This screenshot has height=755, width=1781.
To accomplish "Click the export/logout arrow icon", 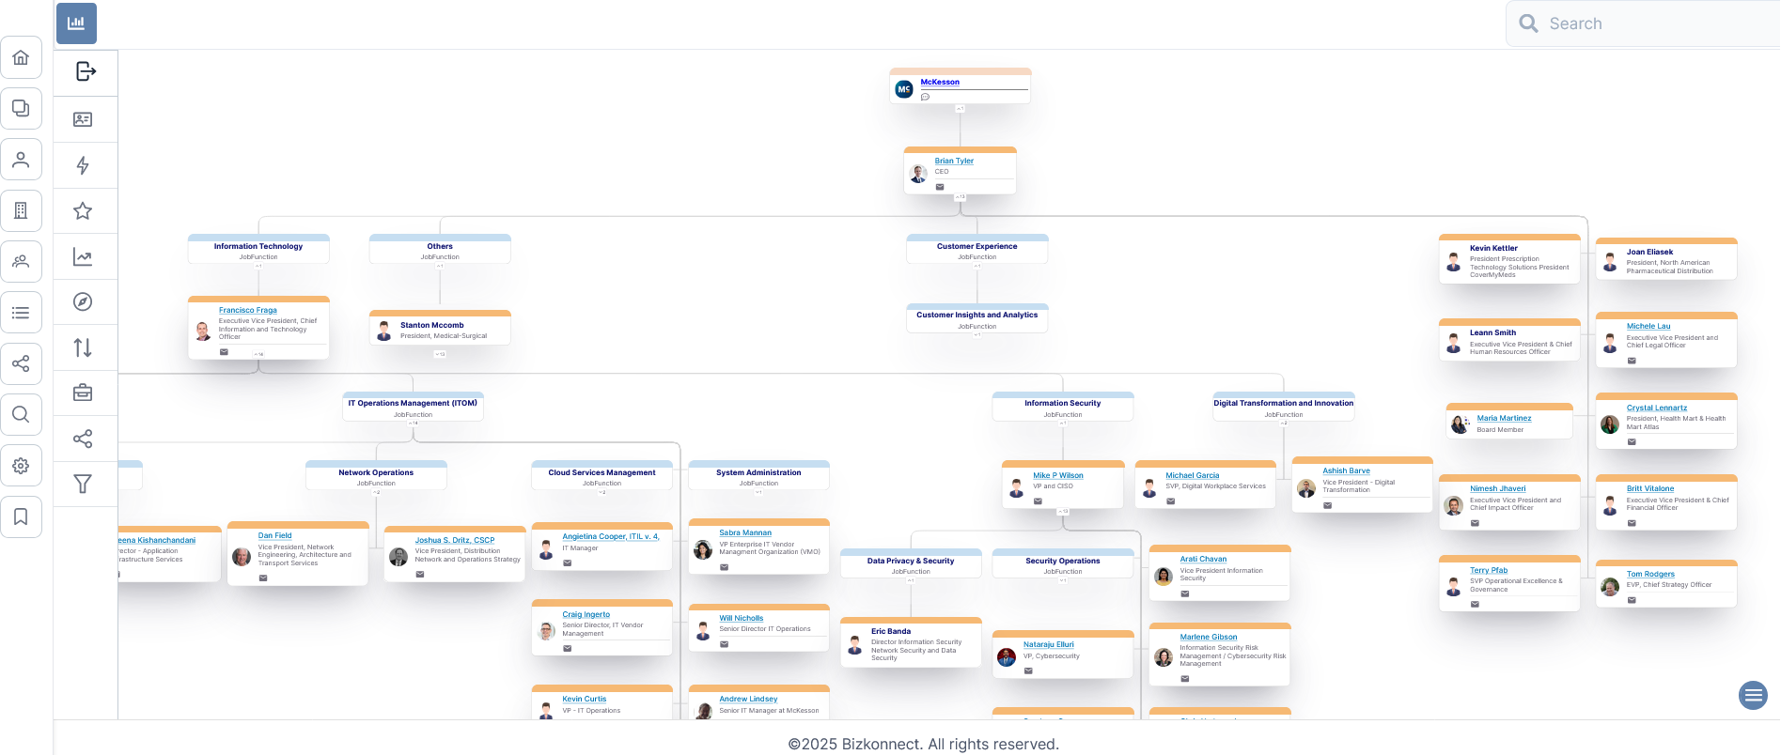I will pos(86,71).
